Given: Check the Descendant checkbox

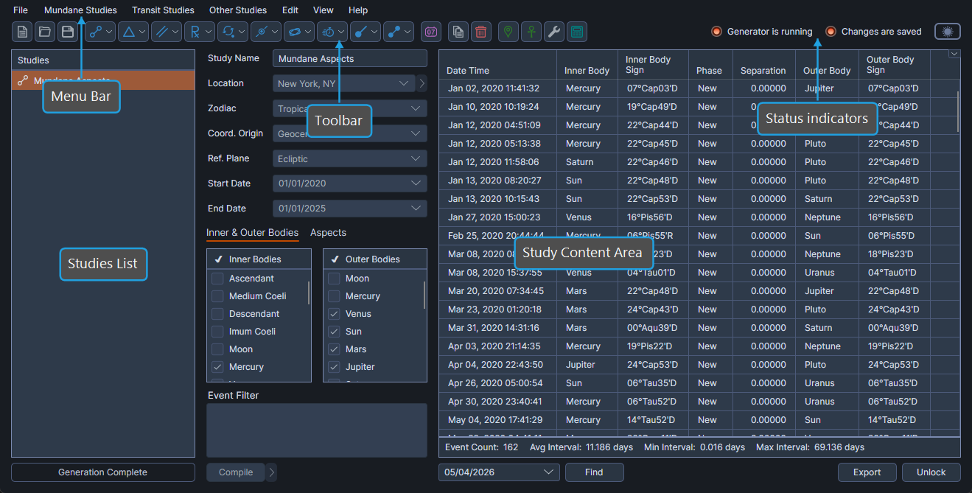Looking at the screenshot, I should [x=217, y=314].
